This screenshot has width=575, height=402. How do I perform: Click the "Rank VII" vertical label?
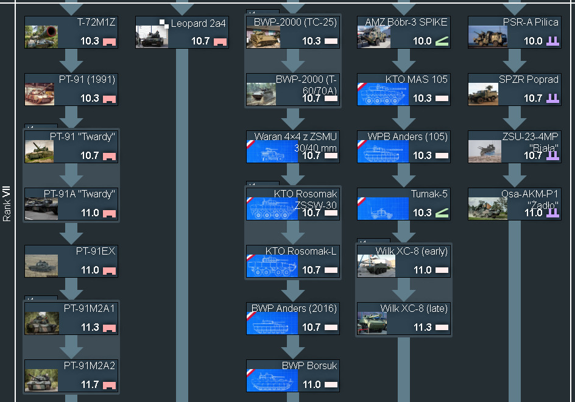(7, 204)
